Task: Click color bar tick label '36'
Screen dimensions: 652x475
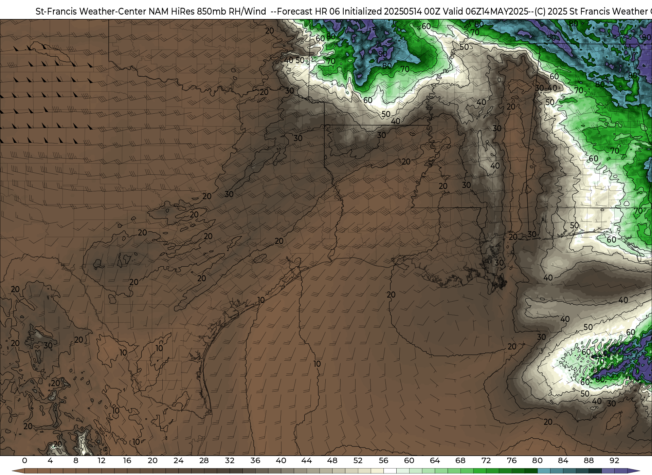Action: tap(255, 460)
